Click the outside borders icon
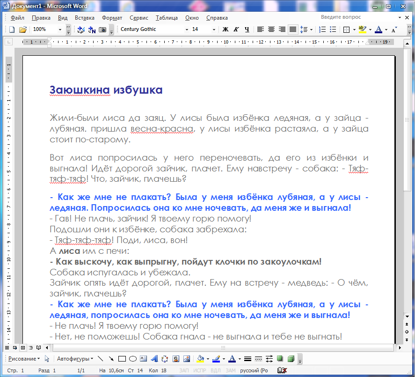Screen dimensions: 415x377 coord(346,30)
